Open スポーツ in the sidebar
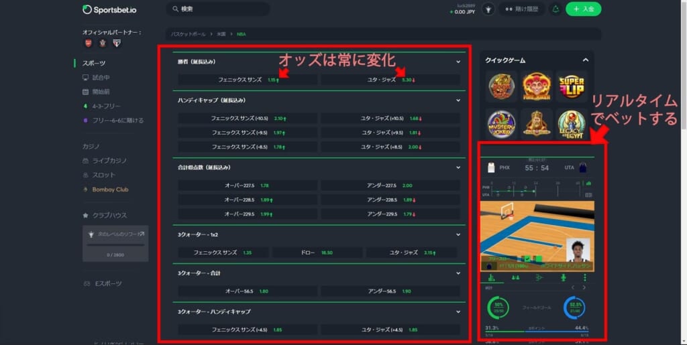 pos(94,64)
